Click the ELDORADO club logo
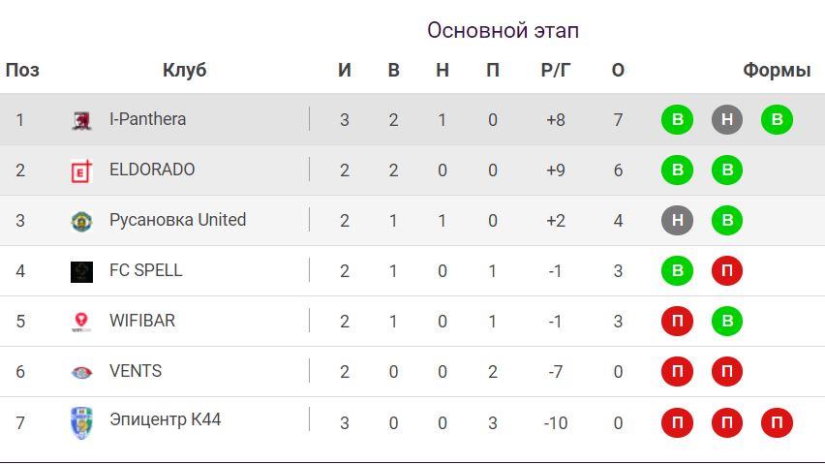825x464 pixels. click(82, 170)
